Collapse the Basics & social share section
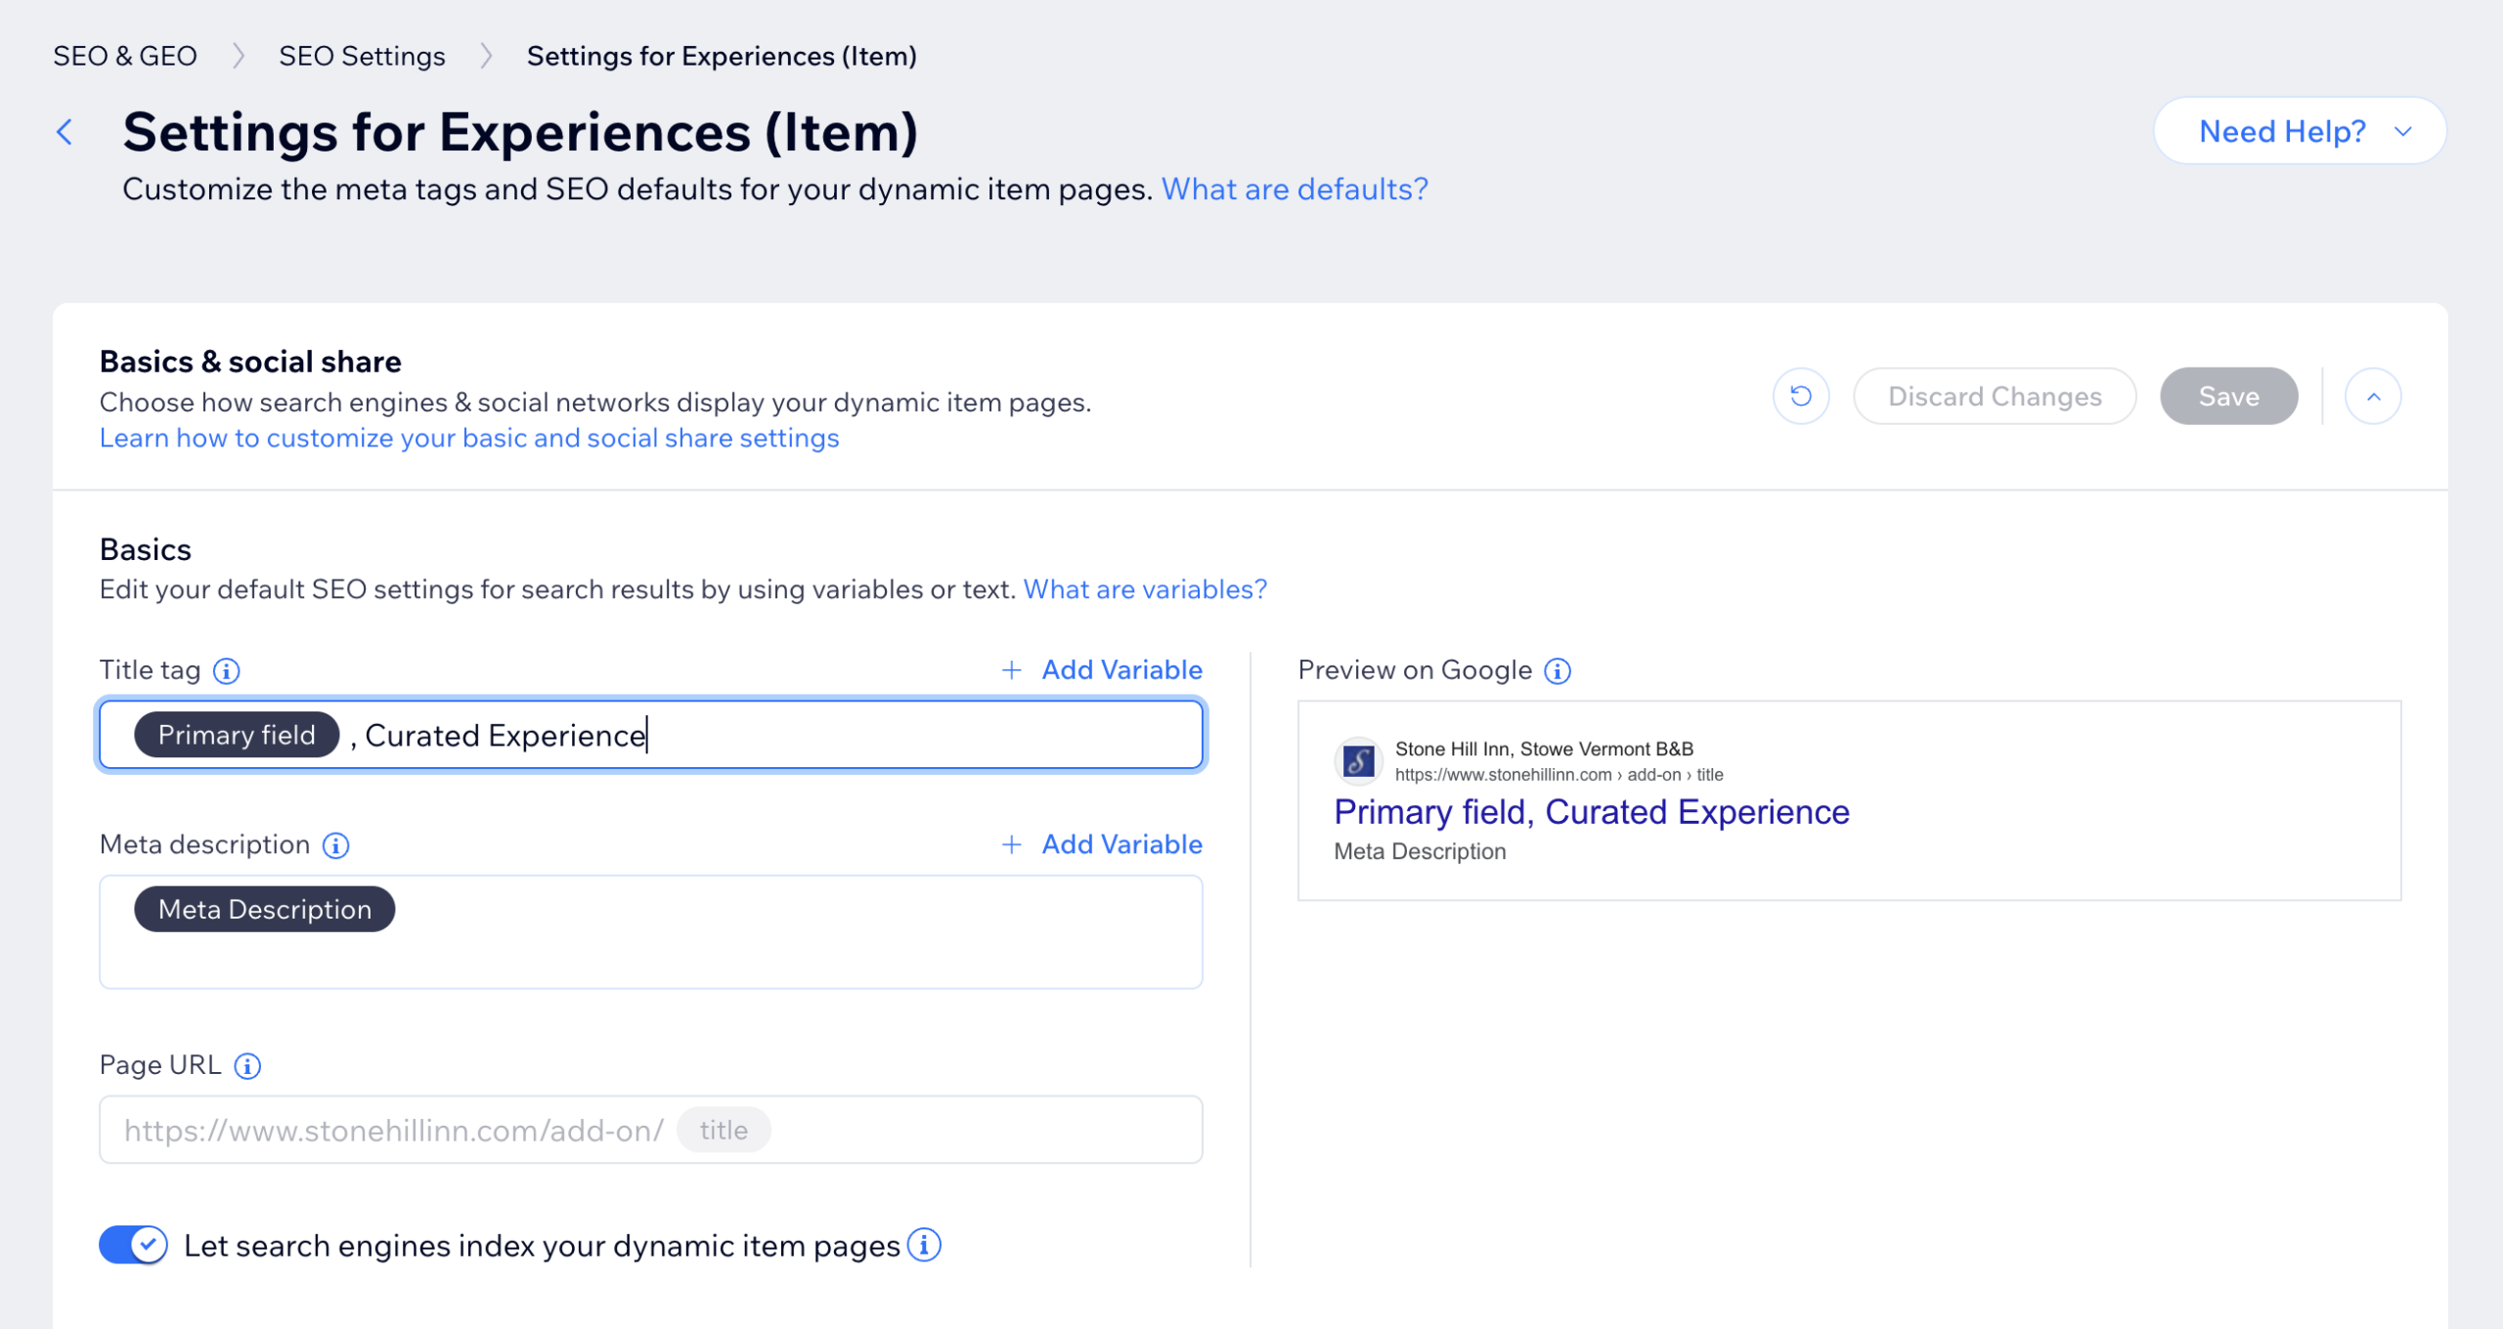Viewport: 2503px width, 1329px height. (2372, 396)
